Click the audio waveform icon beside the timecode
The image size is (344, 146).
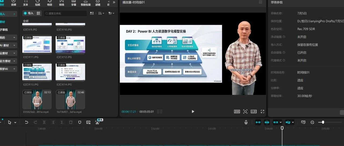(159, 112)
